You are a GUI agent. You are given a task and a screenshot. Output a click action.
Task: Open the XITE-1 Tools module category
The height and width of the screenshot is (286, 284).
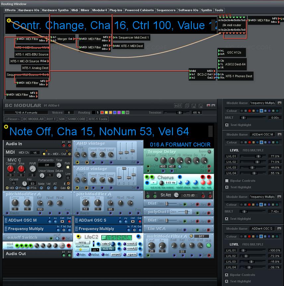(98, 119)
